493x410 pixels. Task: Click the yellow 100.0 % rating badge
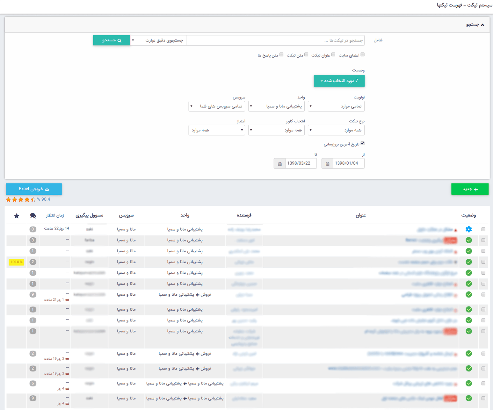[16, 262]
